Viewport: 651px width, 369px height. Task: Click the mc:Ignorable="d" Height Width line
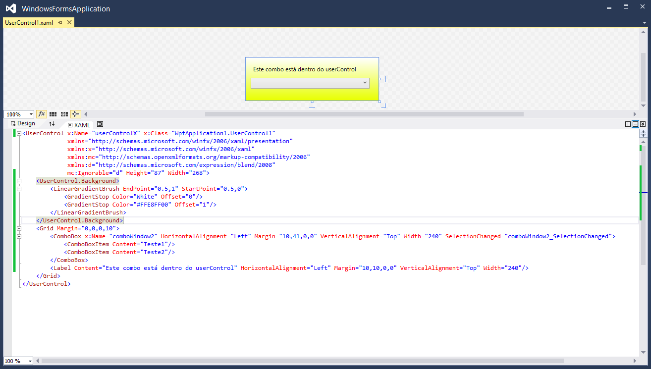[x=139, y=173]
